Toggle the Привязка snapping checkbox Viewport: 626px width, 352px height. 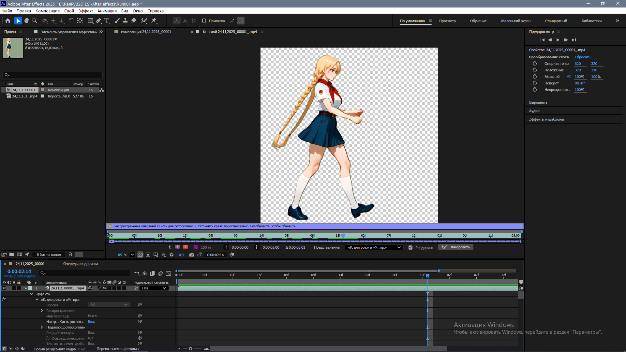(x=204, y=21)
